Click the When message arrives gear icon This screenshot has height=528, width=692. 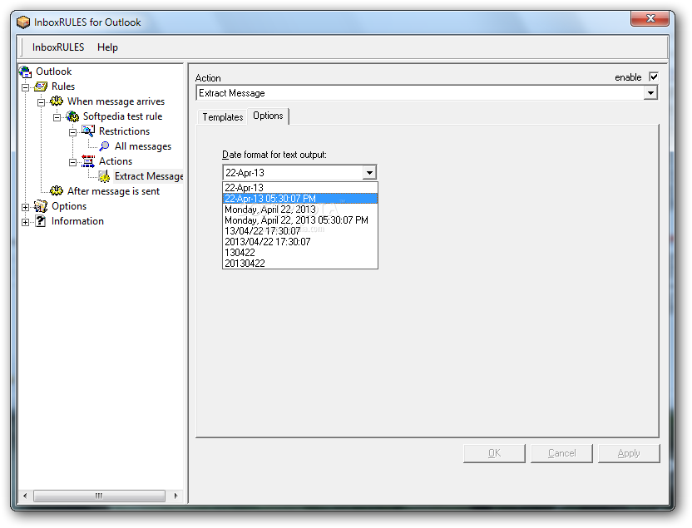tap(57, 101)
